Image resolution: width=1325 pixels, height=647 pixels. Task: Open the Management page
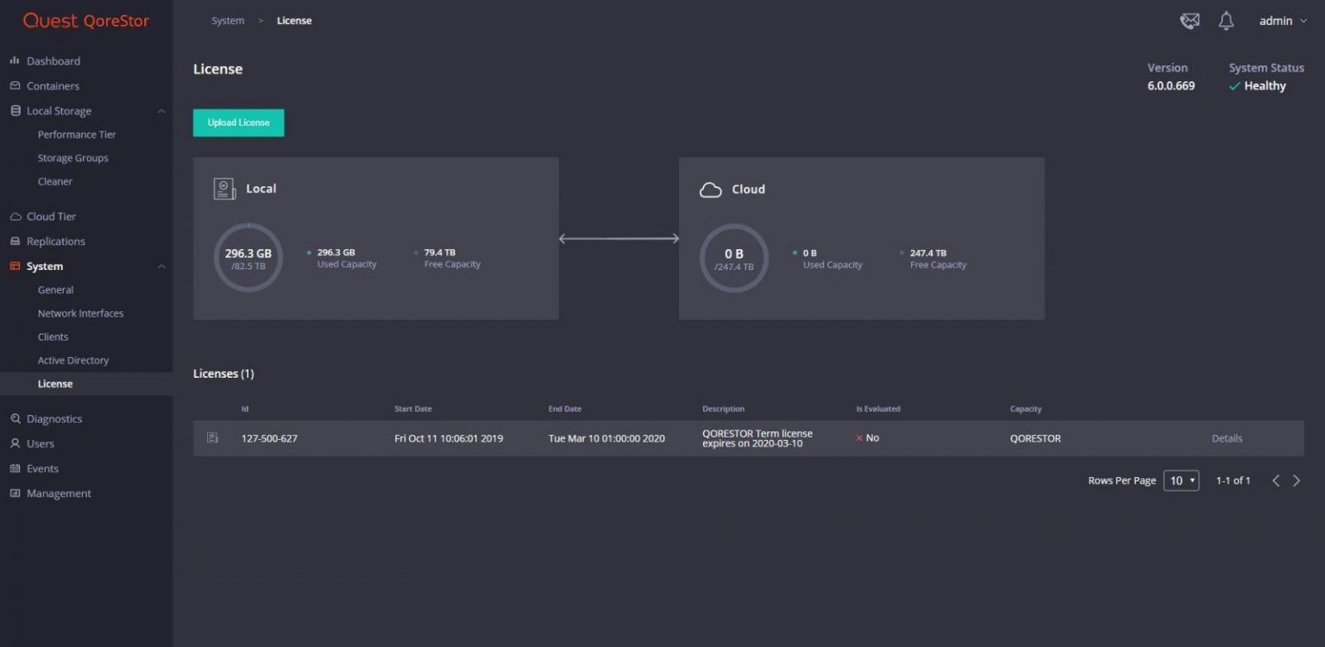pos(59,493)
